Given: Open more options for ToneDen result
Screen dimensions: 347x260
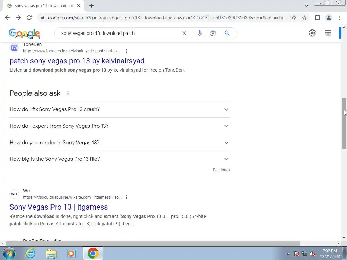Looking at the screenshot, I should (x=127, y=51).
